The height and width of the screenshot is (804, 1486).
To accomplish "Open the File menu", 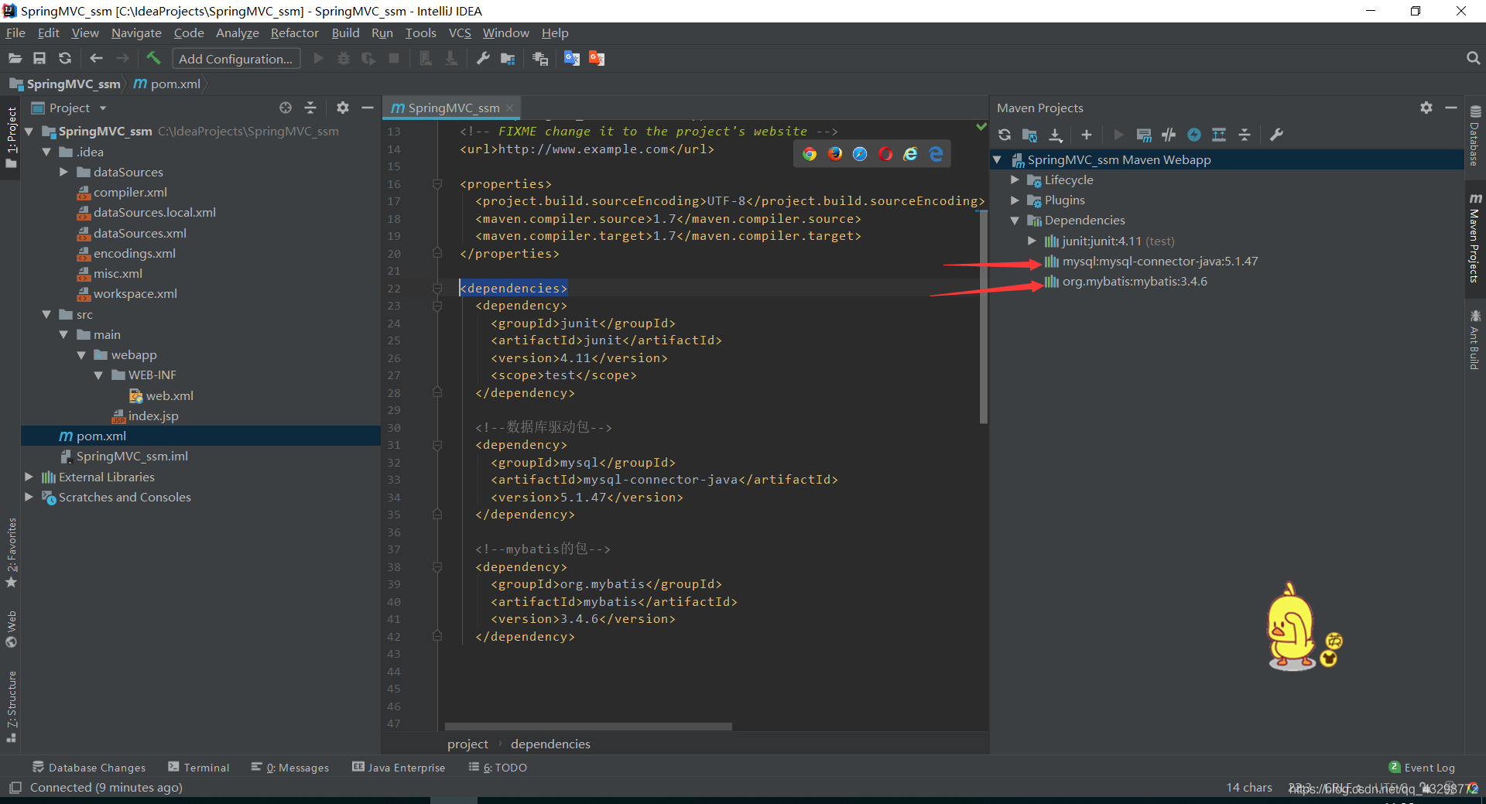I will (x=15, y=33).
